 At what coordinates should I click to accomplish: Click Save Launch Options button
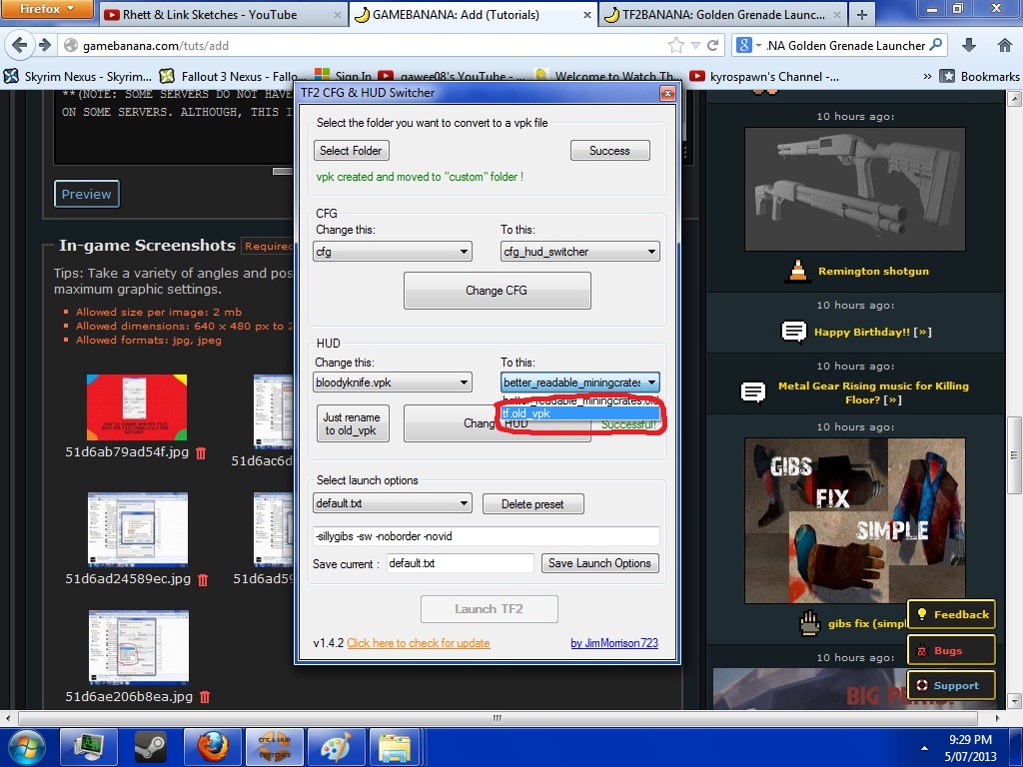point(599,563)
